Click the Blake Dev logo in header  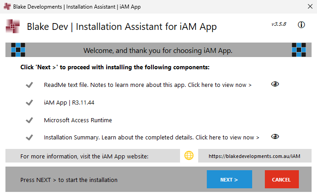(13, 27)
